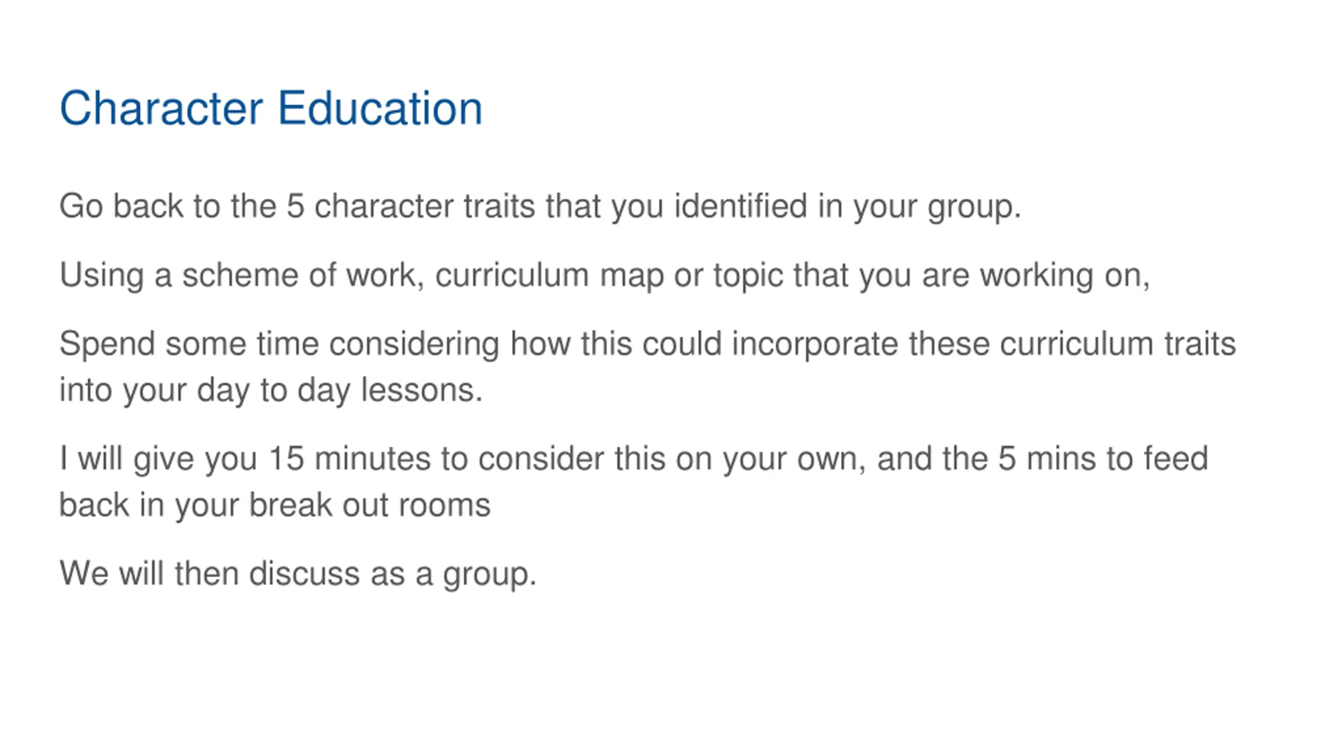The image size is (1342, 755).
Task: Select the word 'Education' in the title
Action: pos(380,108)
